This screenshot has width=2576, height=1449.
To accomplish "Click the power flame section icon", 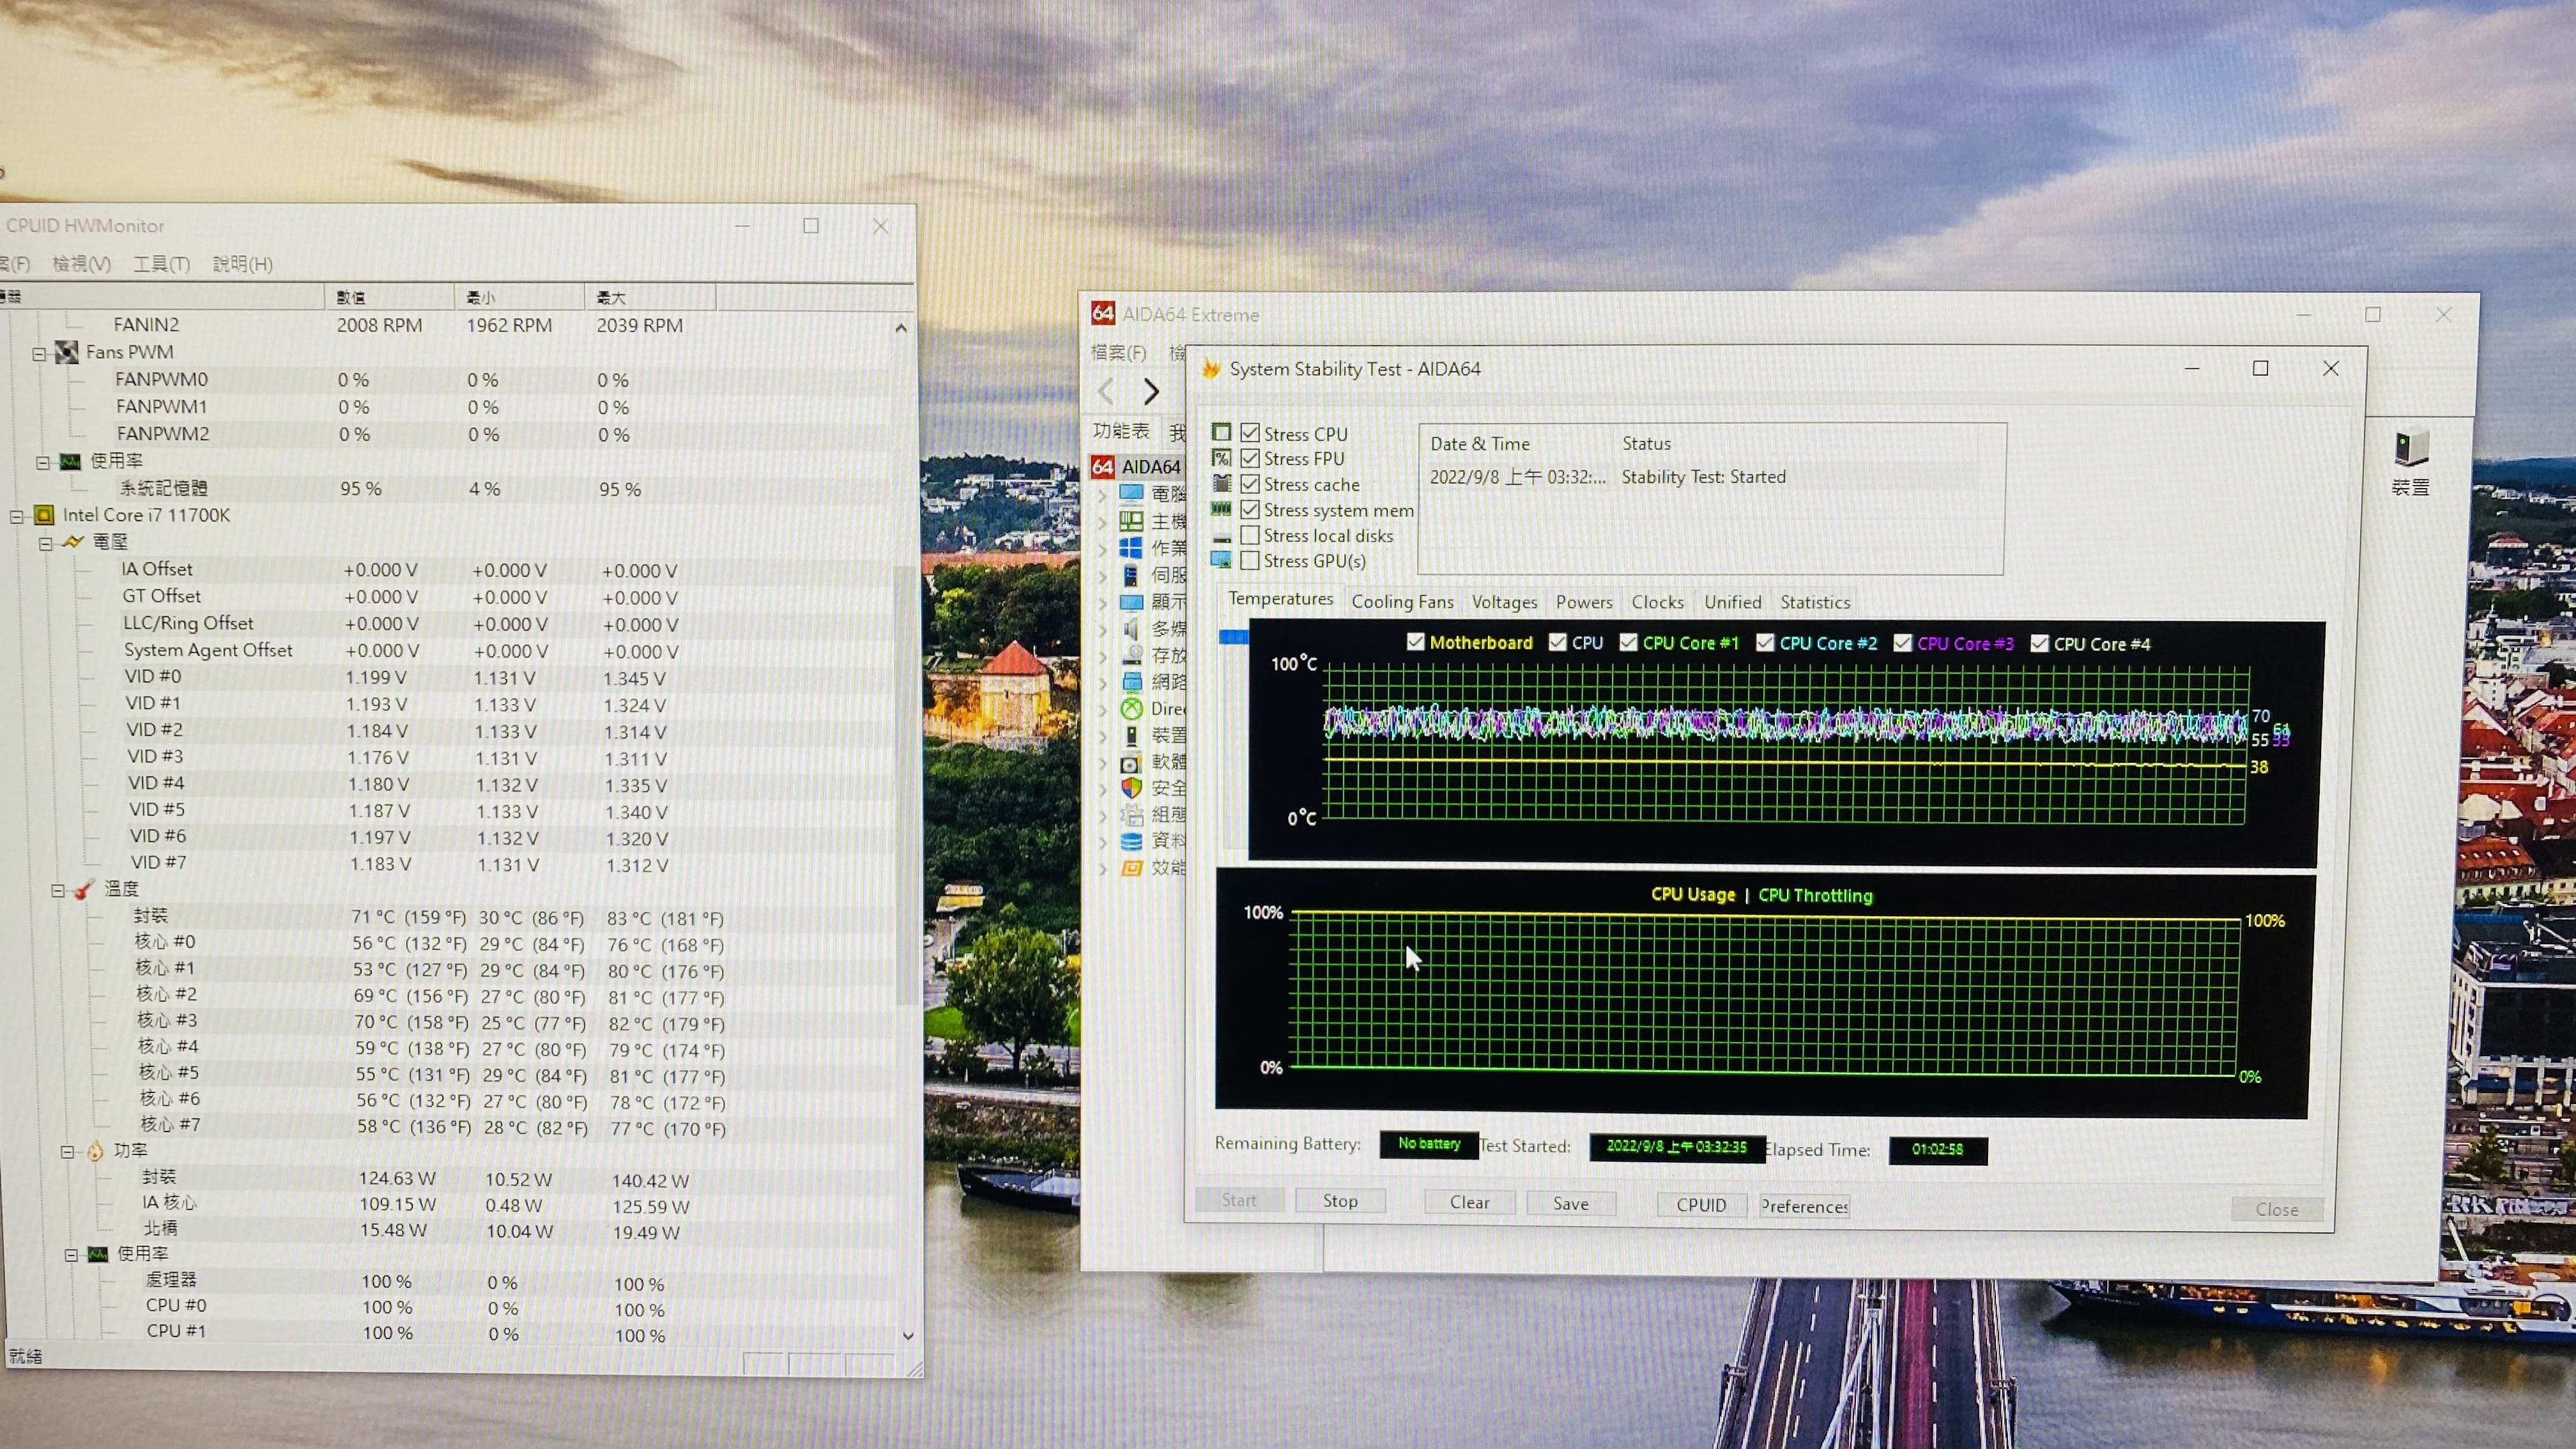I will click(94, 1150).
